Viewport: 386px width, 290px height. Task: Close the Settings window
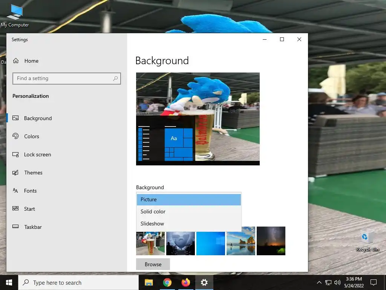[x=299, y=39]
